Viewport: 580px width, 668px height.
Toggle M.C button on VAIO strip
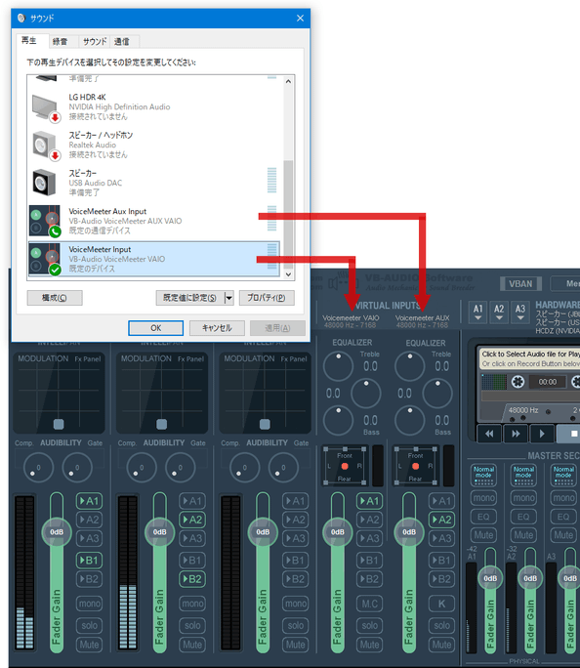tap(369, 604)
